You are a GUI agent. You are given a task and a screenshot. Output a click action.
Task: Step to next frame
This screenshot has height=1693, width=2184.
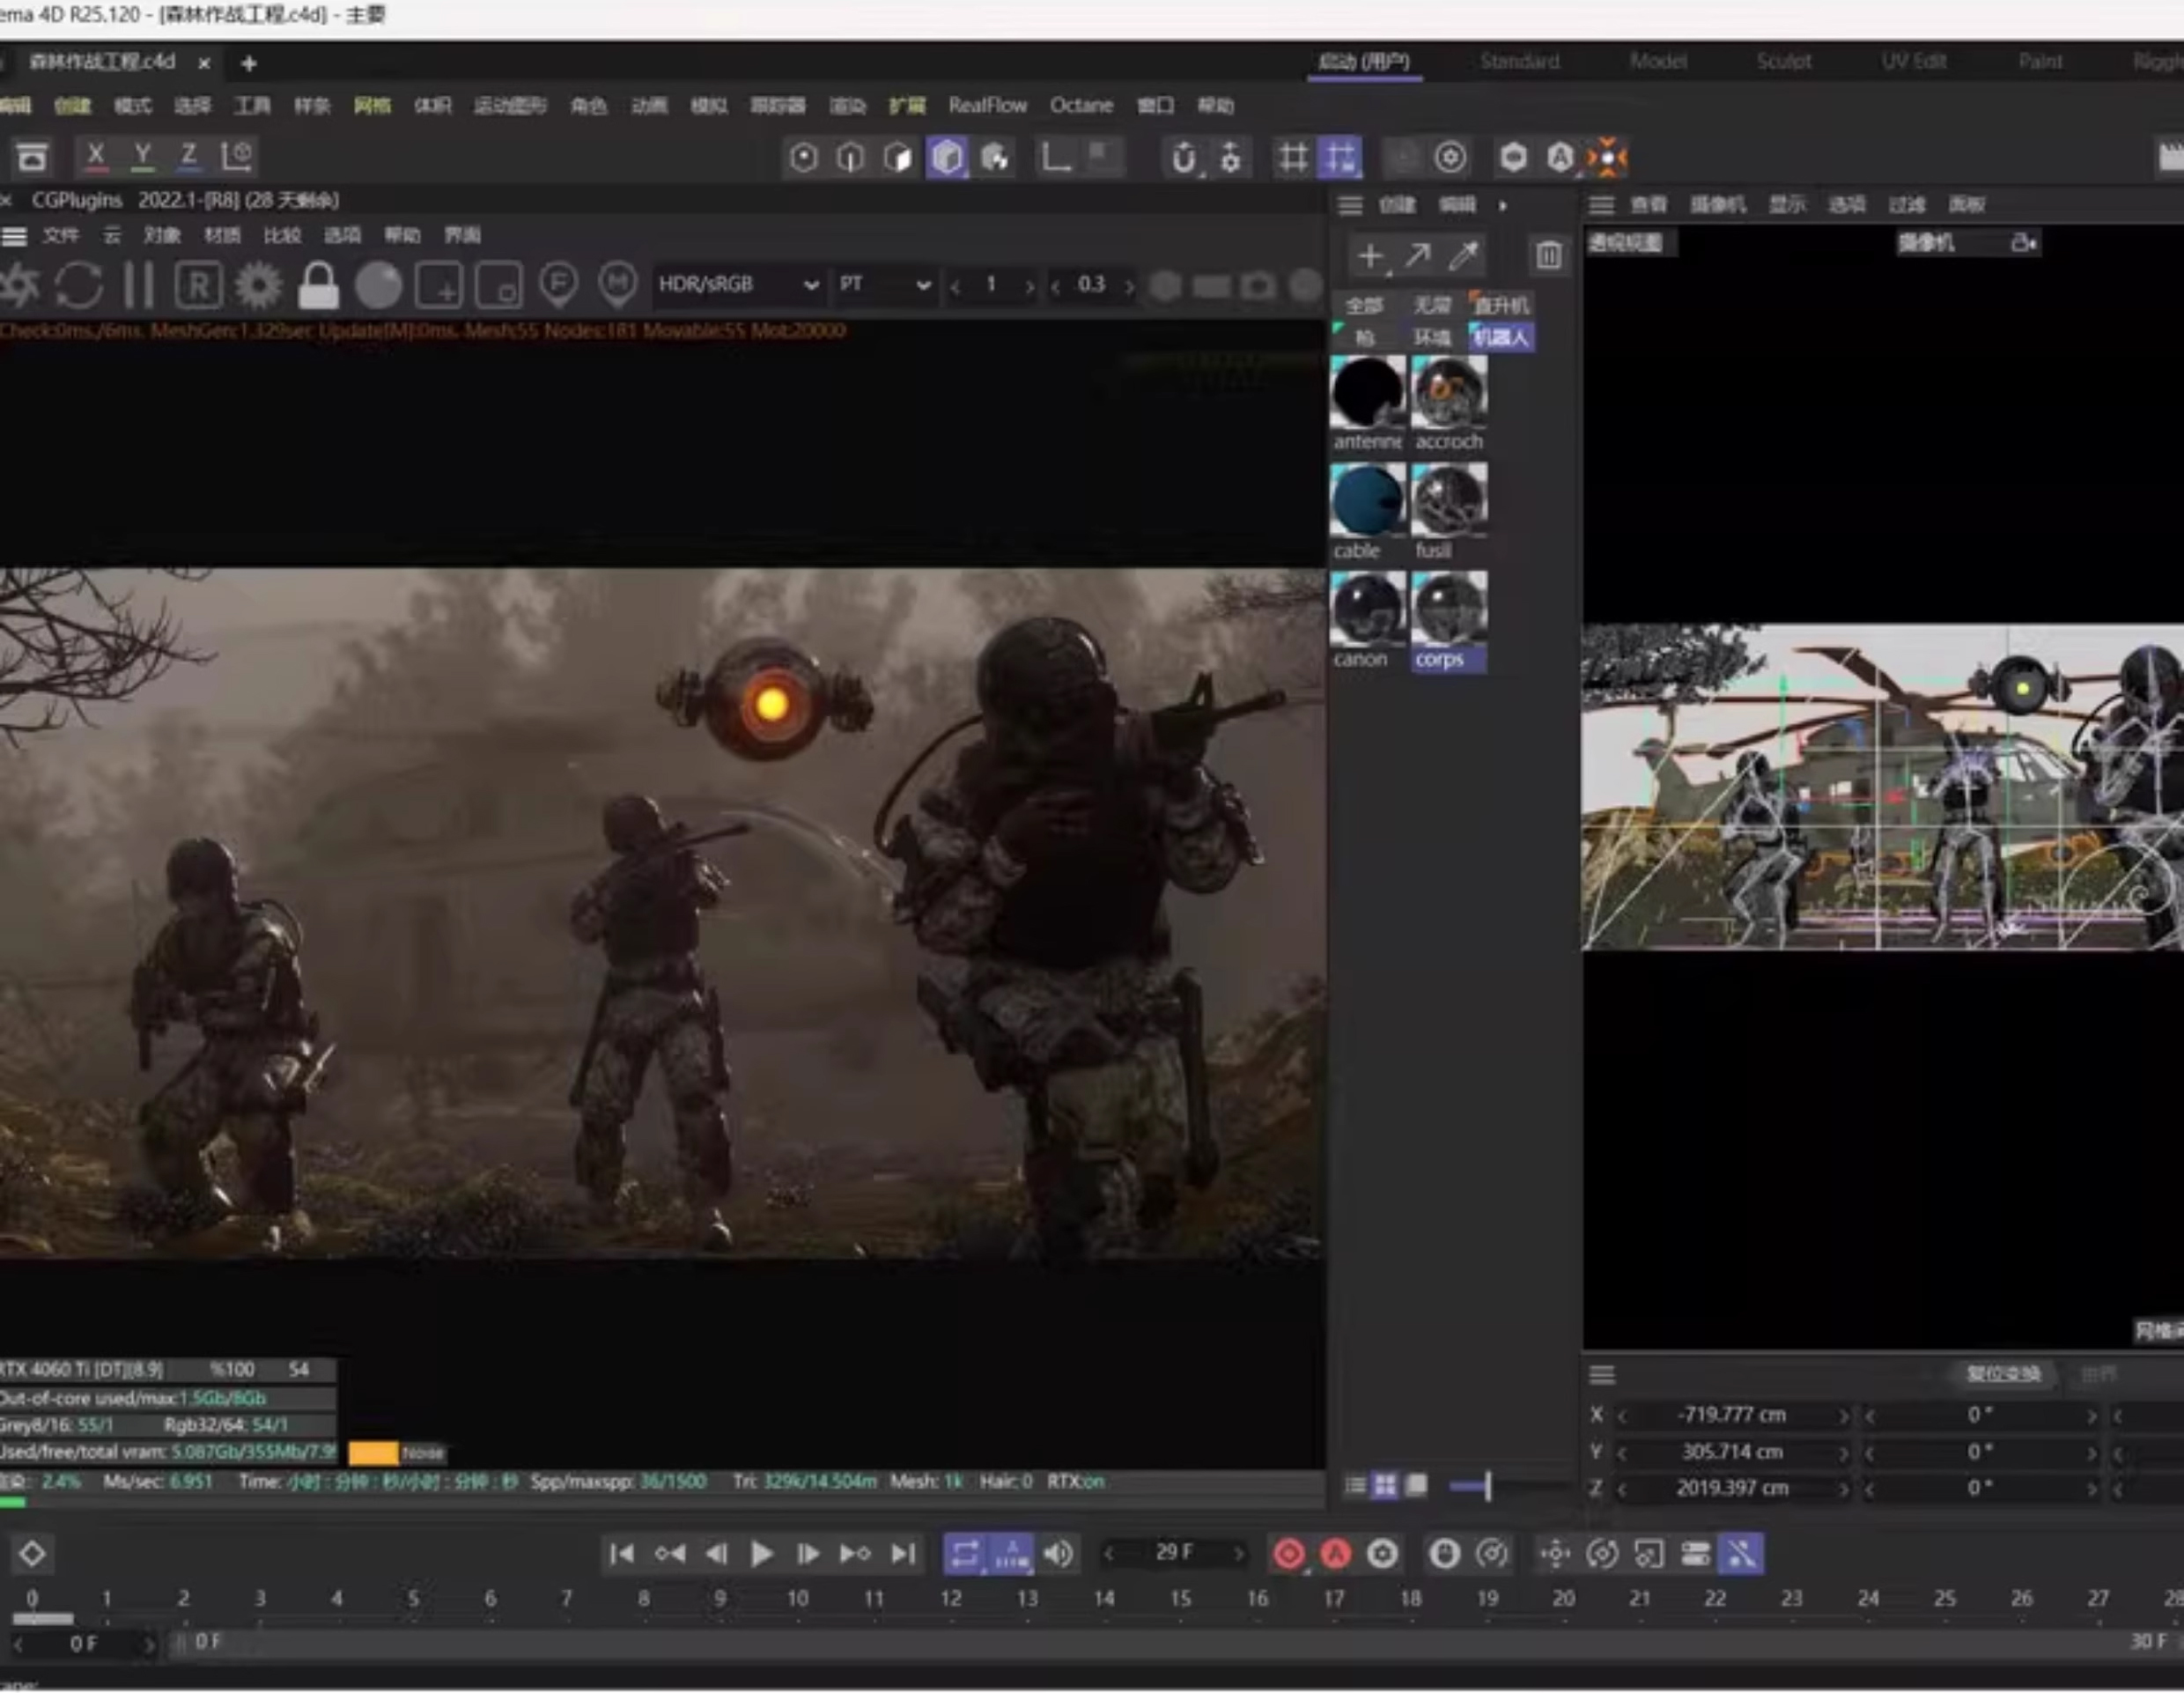[x=808, y=1554]
